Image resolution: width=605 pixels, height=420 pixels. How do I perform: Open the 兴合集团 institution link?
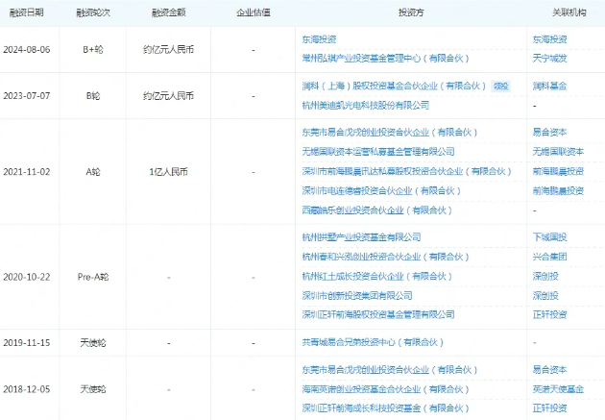coord(550,257)
